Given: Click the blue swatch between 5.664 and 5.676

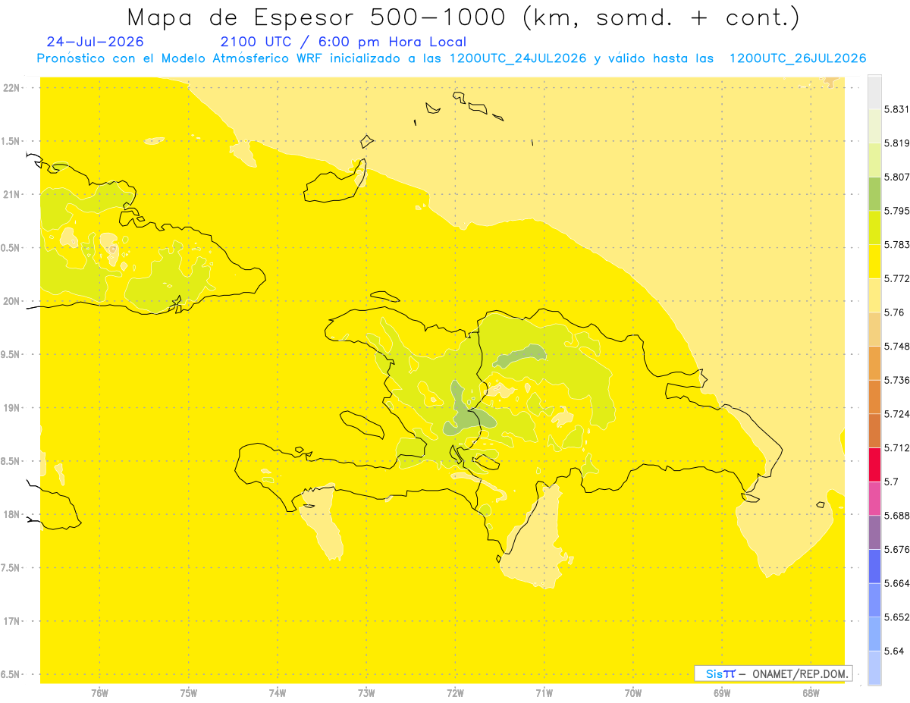Looking at the screenshot, I should pyautogui.click(x=874, y=566).
